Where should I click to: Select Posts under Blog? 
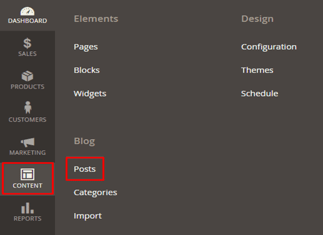(x=85, y=169)
